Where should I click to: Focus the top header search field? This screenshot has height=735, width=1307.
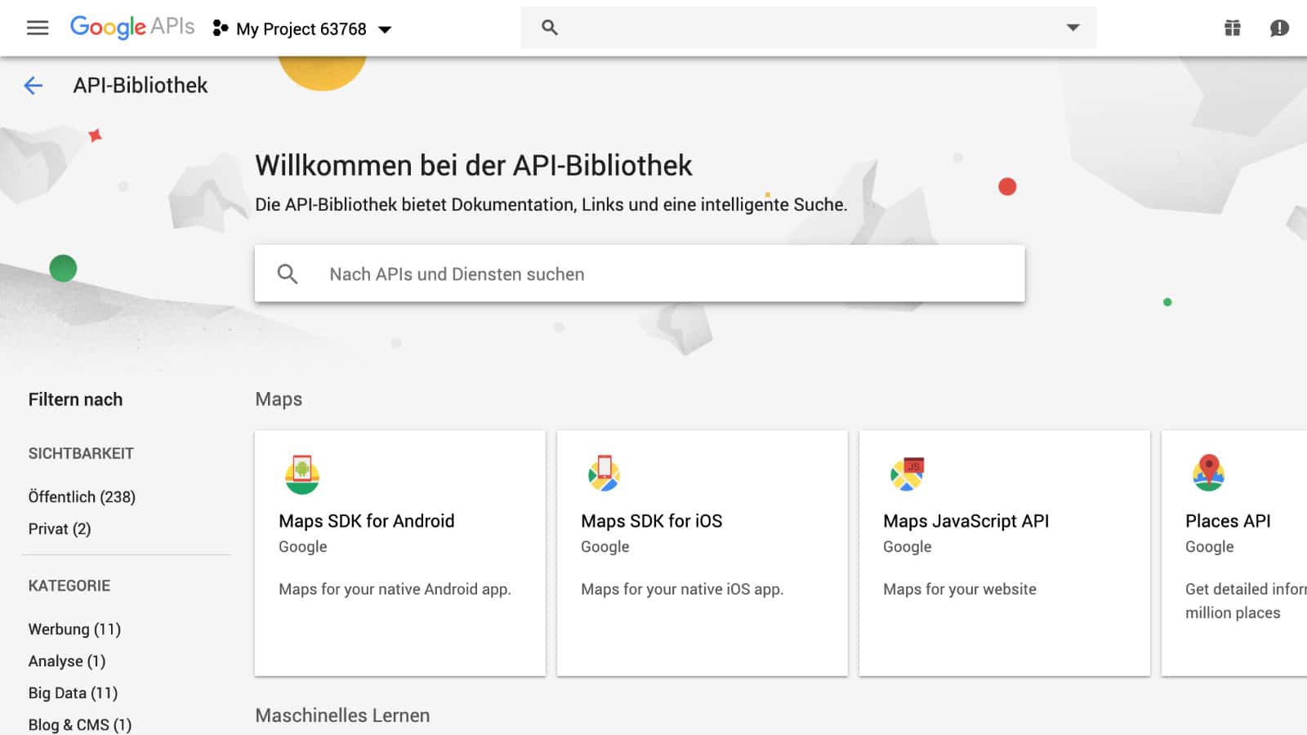tap(809, 28)
